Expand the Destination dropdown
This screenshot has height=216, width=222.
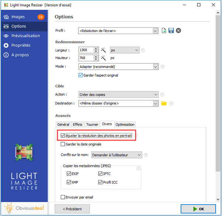tap(155, 103)
